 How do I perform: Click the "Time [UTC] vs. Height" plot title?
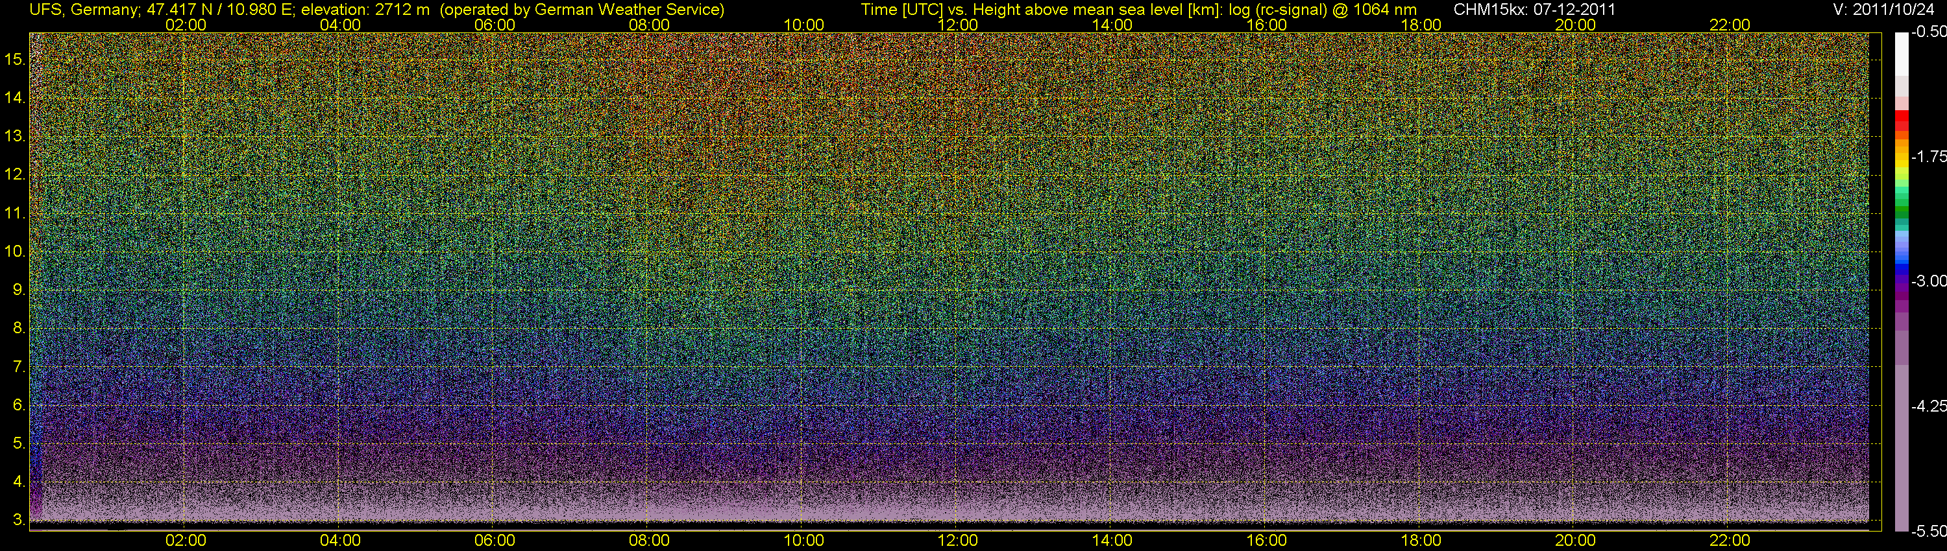[x=1139, y=10]
